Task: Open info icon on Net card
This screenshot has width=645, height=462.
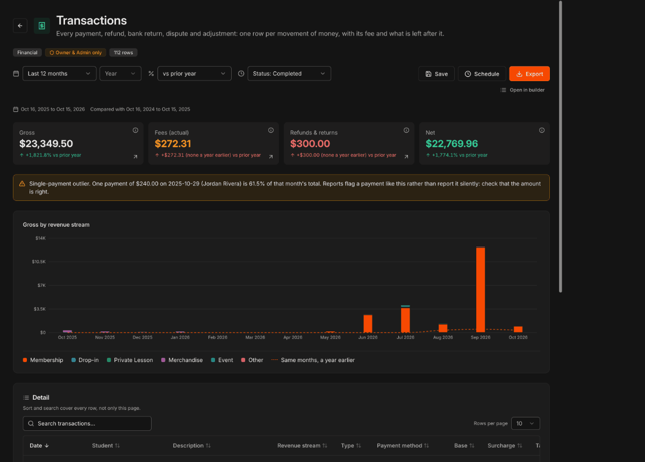Action: point(542,130)
